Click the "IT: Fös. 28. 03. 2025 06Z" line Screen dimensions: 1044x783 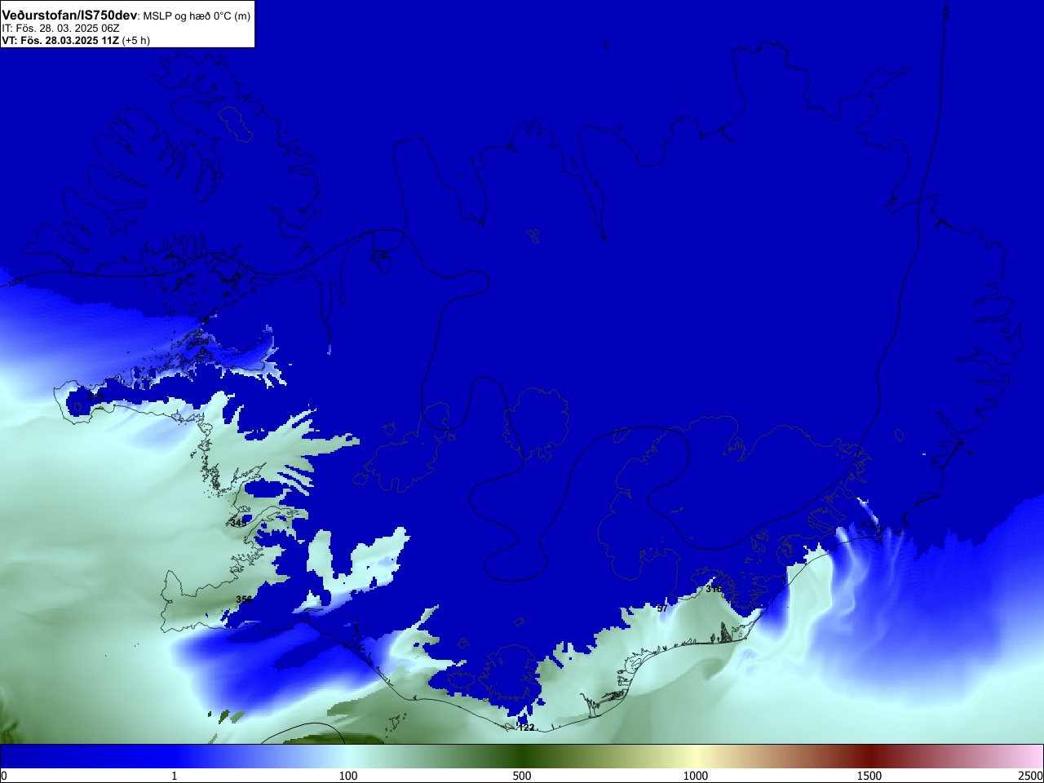click(x=60, y=29)
